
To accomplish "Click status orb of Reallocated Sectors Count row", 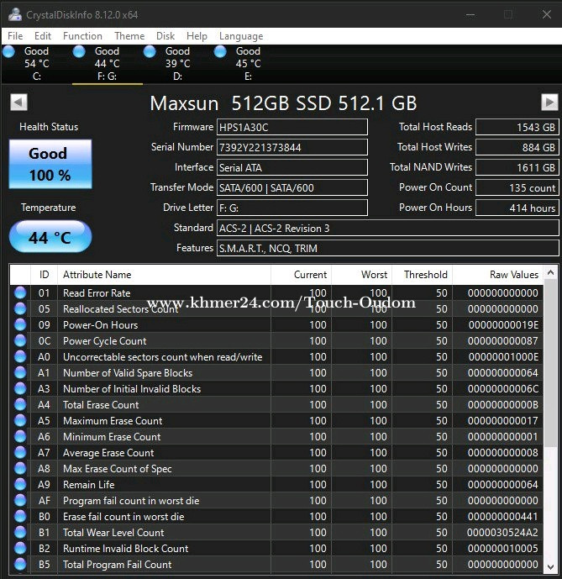I will 20,308.
